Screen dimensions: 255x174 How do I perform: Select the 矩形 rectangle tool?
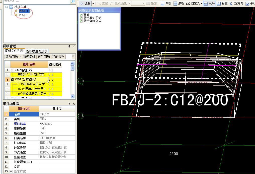point(152,4)
